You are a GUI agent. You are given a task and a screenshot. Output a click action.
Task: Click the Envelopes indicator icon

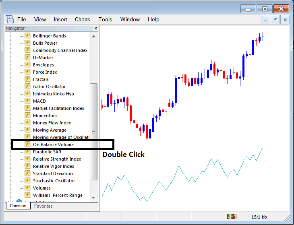[x=27, y=65]
